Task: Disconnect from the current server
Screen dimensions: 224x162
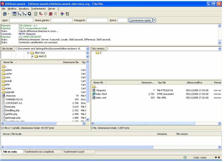Action: point(51,14)
